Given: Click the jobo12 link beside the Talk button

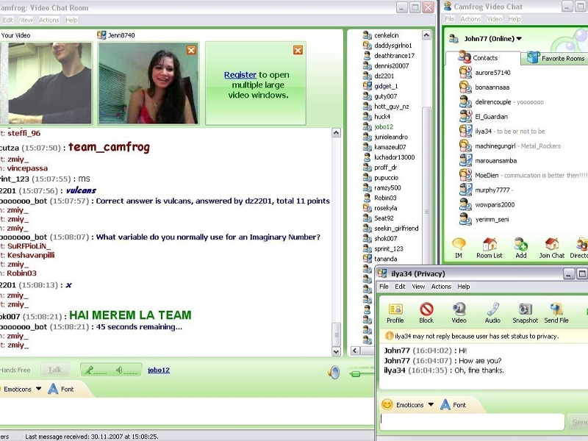Looking at the screenshot, I should coord(159,370).
